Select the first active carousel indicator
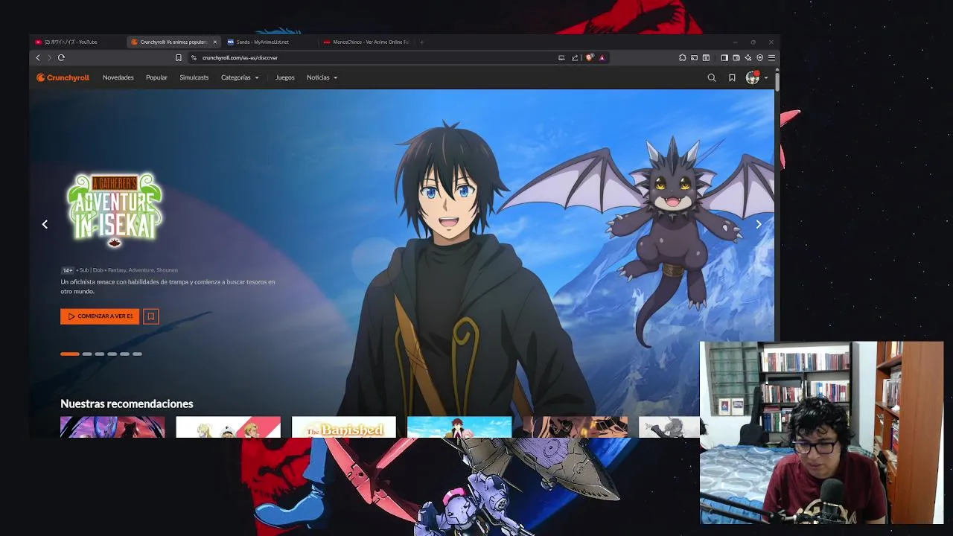 pos(70,354)
